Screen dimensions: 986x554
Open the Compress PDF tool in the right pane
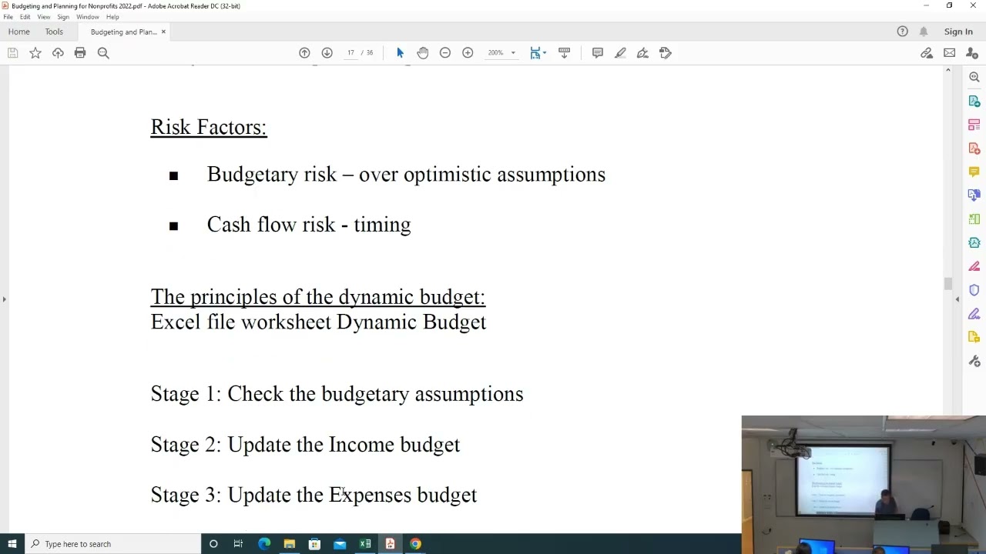tap(974, 243)
